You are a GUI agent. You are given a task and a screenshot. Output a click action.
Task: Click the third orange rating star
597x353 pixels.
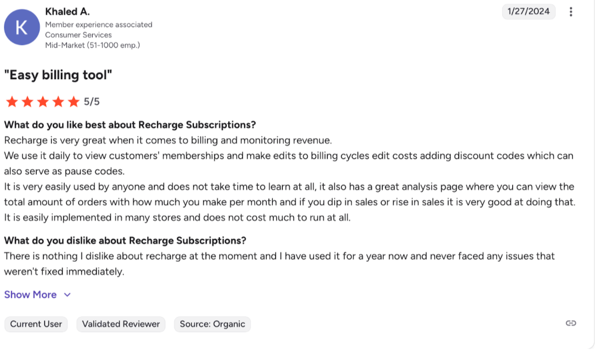tap(42, 102)
